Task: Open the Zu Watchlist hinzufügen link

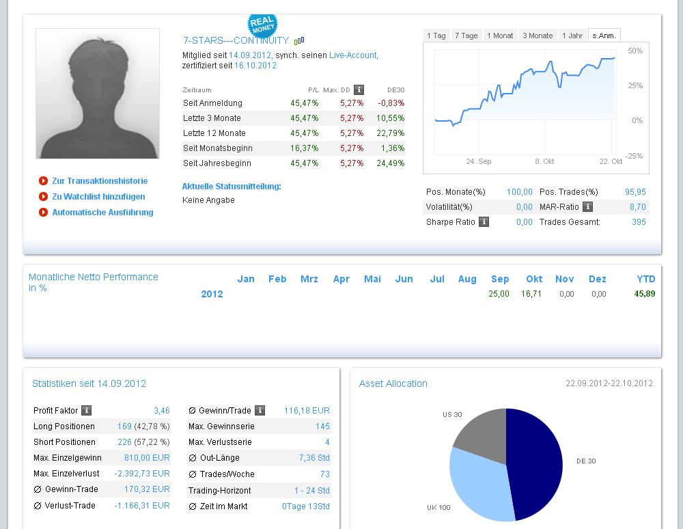Action: pyautogui.click(x=98, y=197)
